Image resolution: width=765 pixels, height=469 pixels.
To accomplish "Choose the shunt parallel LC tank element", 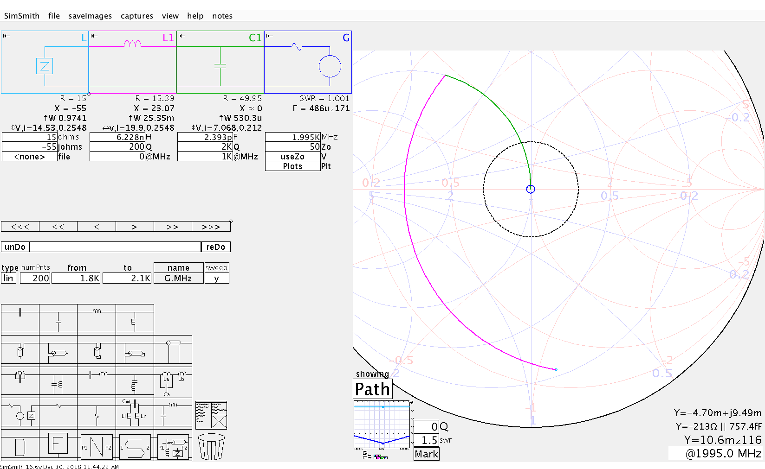I will coord(58,381).
